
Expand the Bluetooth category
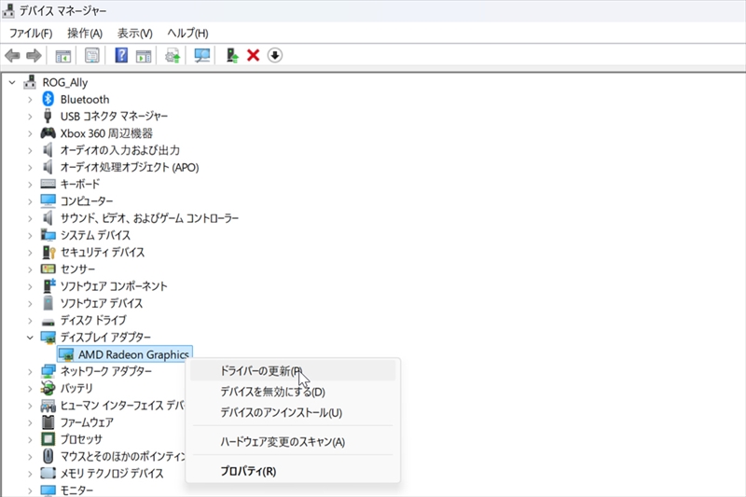30,100
